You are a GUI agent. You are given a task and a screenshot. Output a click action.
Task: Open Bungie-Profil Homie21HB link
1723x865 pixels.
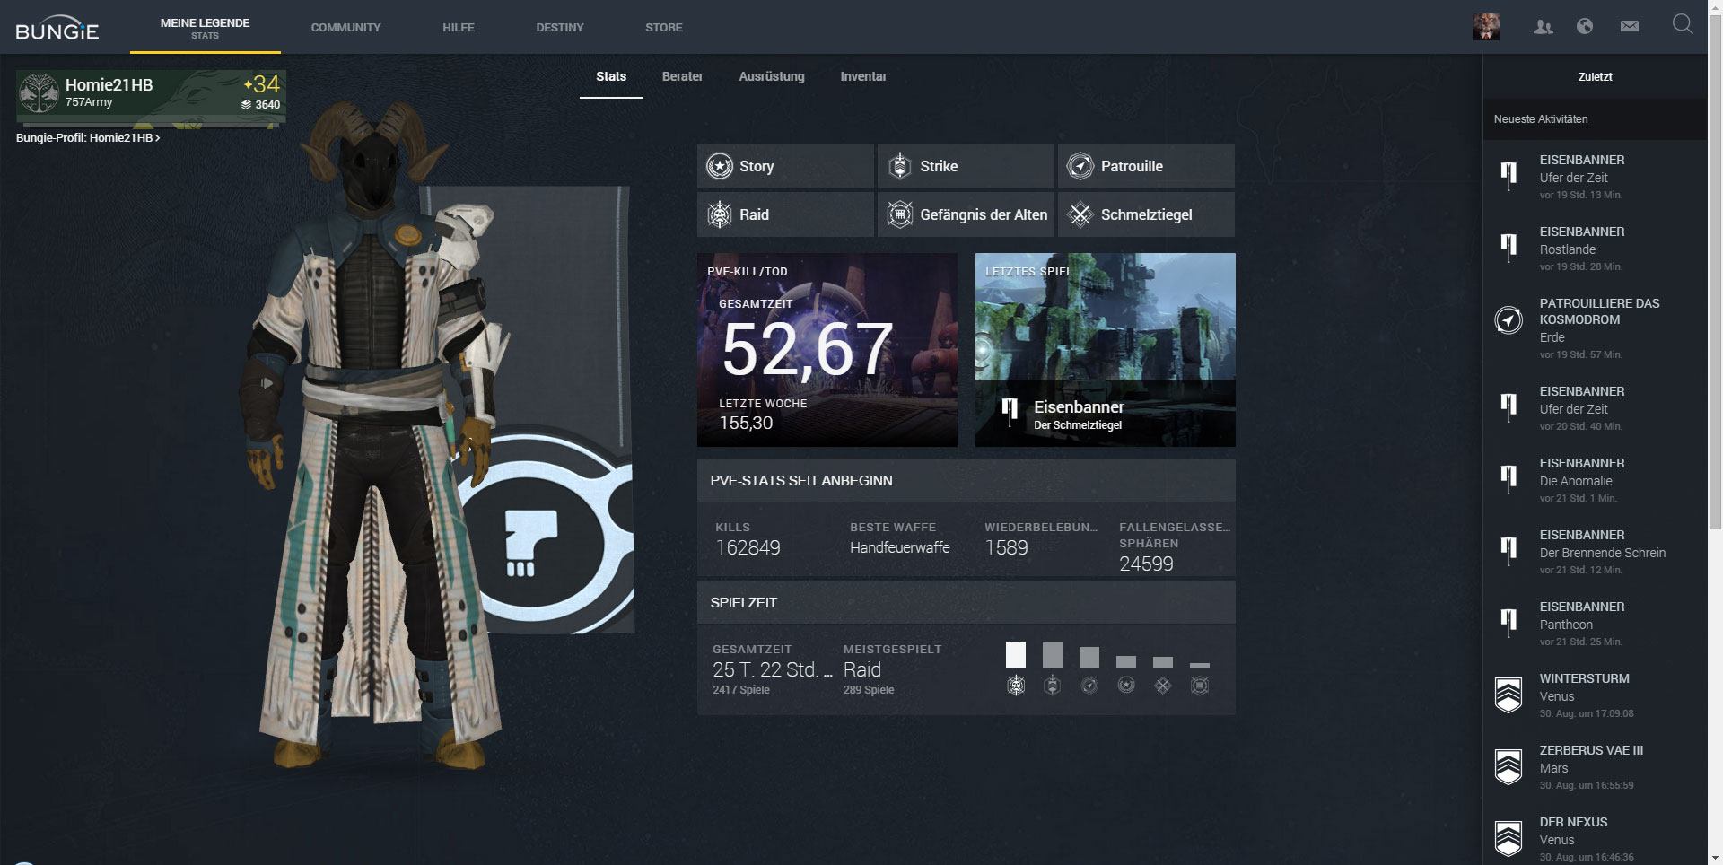coord(88,138)
